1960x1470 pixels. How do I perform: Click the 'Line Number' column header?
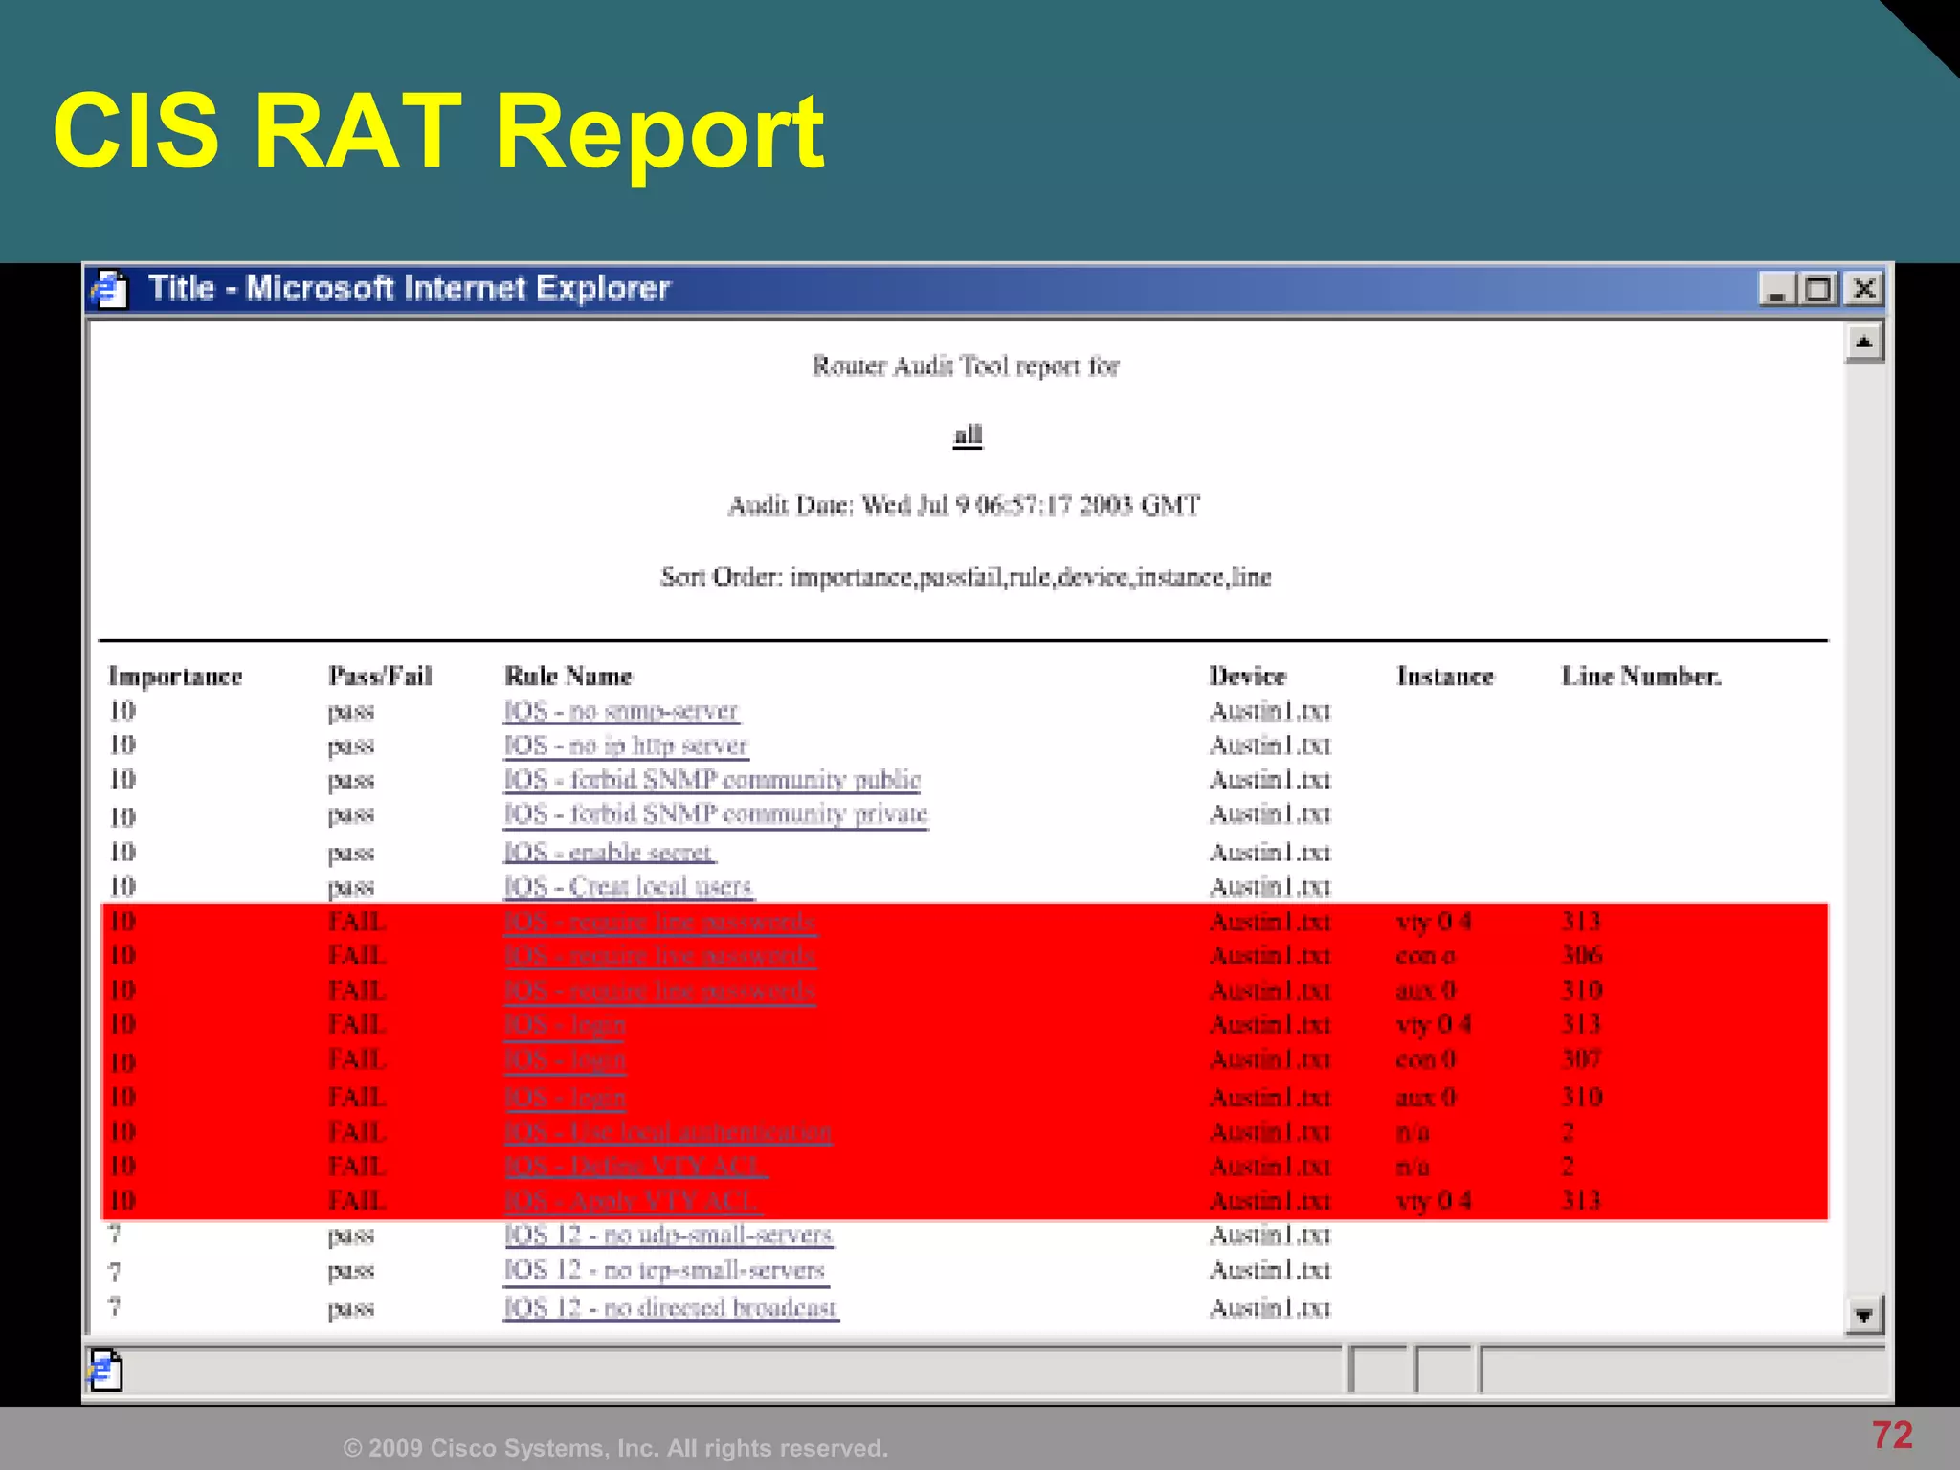pyautogui.click(x=1641, y=677)
